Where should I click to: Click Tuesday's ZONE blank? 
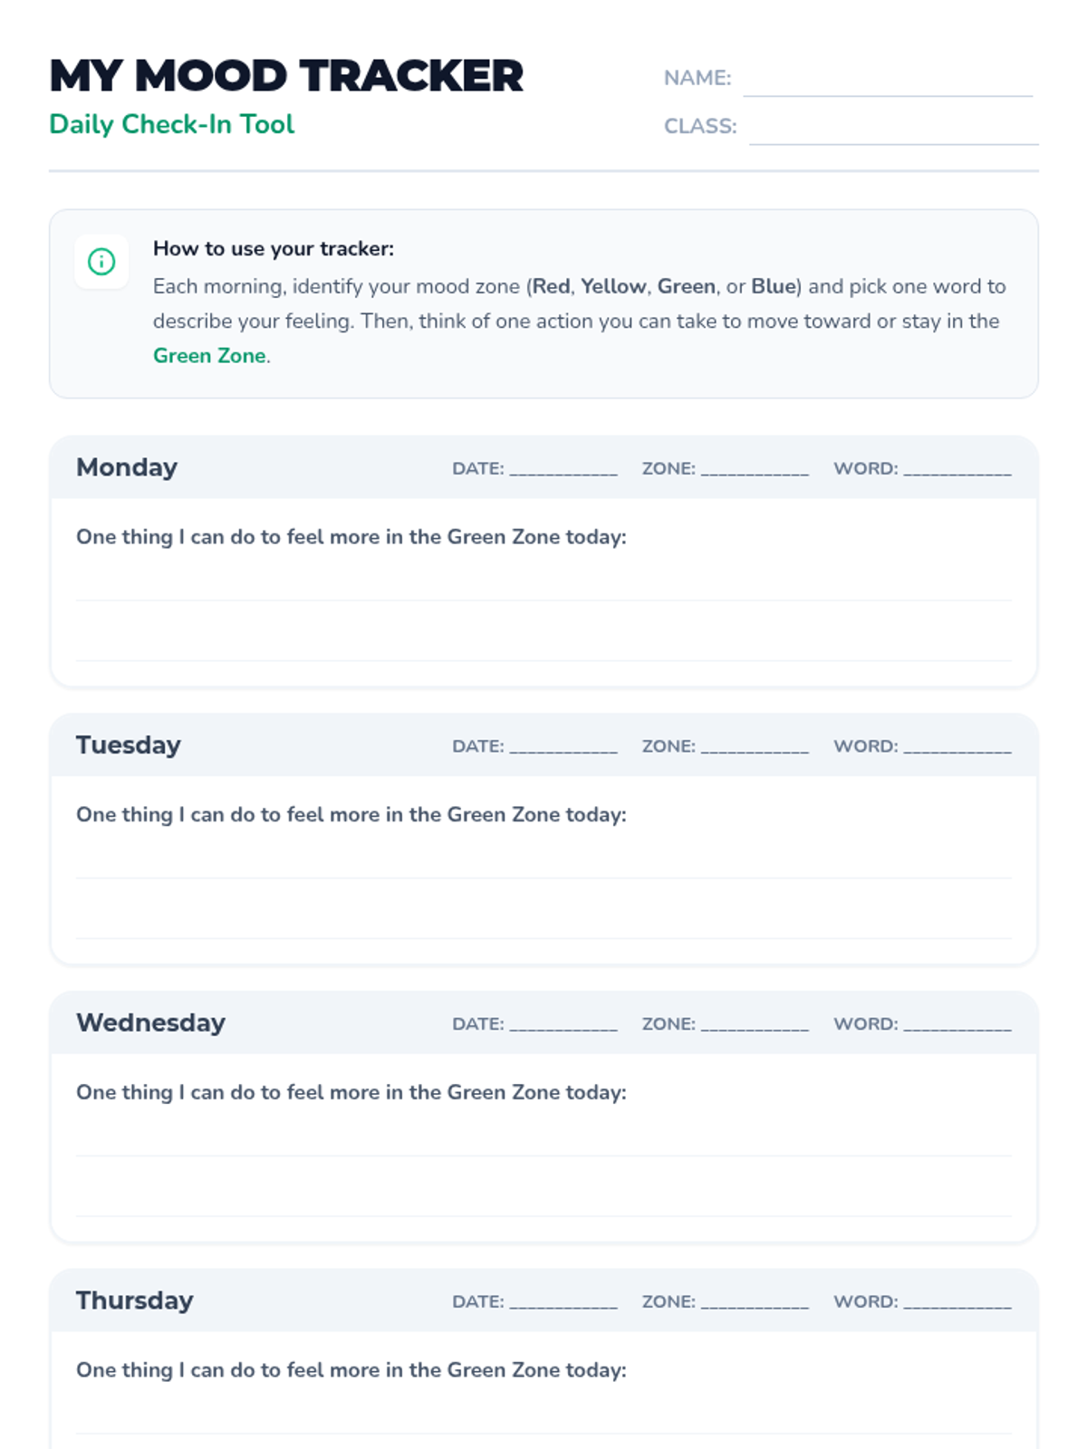click(754, 747)
